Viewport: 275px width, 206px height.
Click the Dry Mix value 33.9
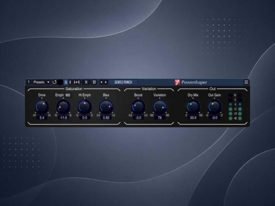pyautogui.click(x=193, y=117)
